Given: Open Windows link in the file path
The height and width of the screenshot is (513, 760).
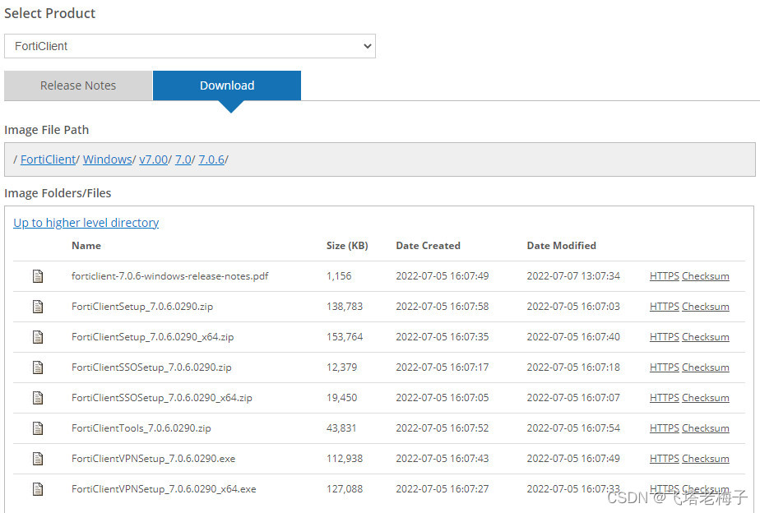Looking at the screenshot, I should click(108, 159).
